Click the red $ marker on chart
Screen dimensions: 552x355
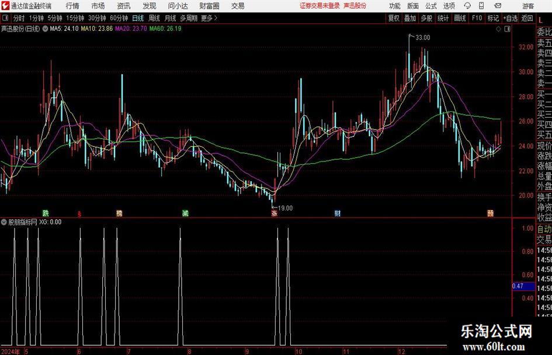tap(79, 214)
